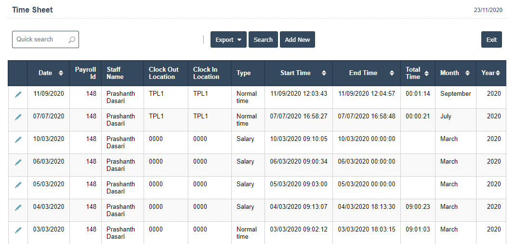Click the Exit button

(491, 40)
